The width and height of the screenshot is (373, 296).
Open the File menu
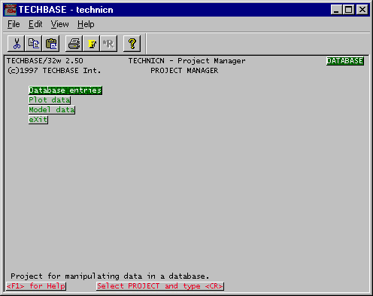coord(14,24)
